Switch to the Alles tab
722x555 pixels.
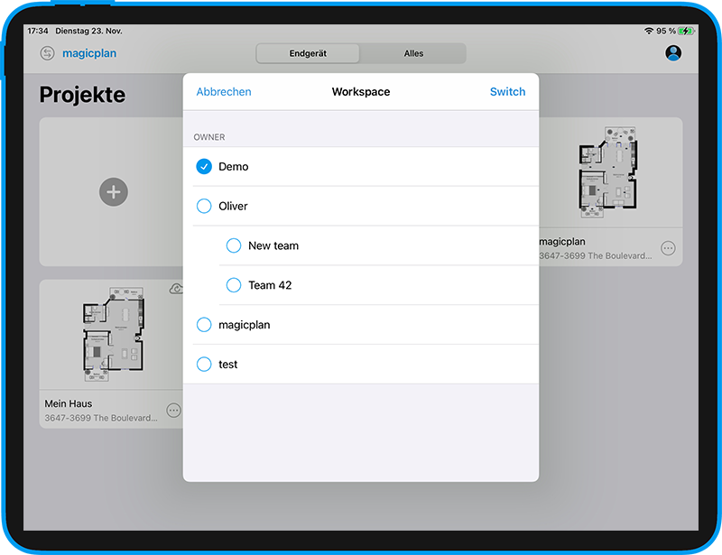pos(413,53)
